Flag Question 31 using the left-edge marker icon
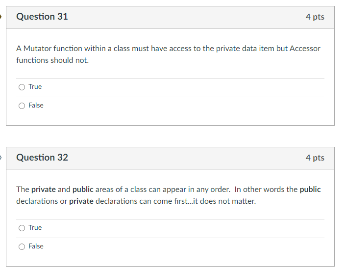The width and height of the screenshot is (346, 273). point(0,17)
